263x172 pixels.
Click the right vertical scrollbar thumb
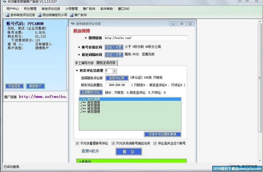(260, 78)
